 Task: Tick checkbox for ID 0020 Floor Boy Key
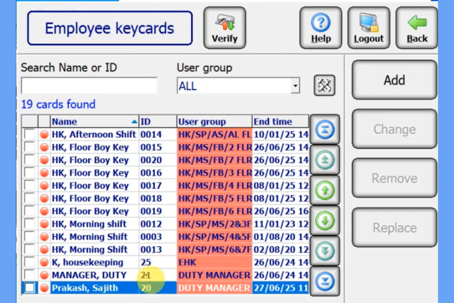[29, 160]
